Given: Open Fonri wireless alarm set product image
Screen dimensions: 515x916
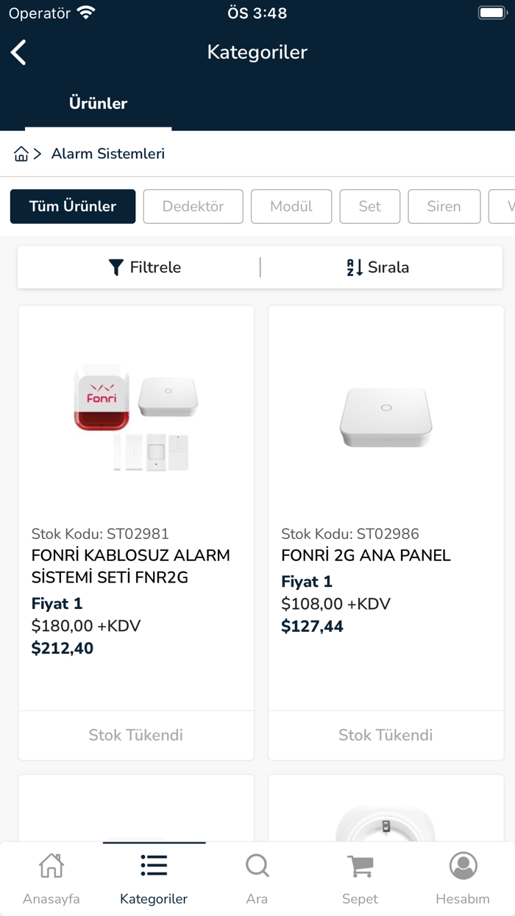Looking at the screenshot, I should (136, 416).
